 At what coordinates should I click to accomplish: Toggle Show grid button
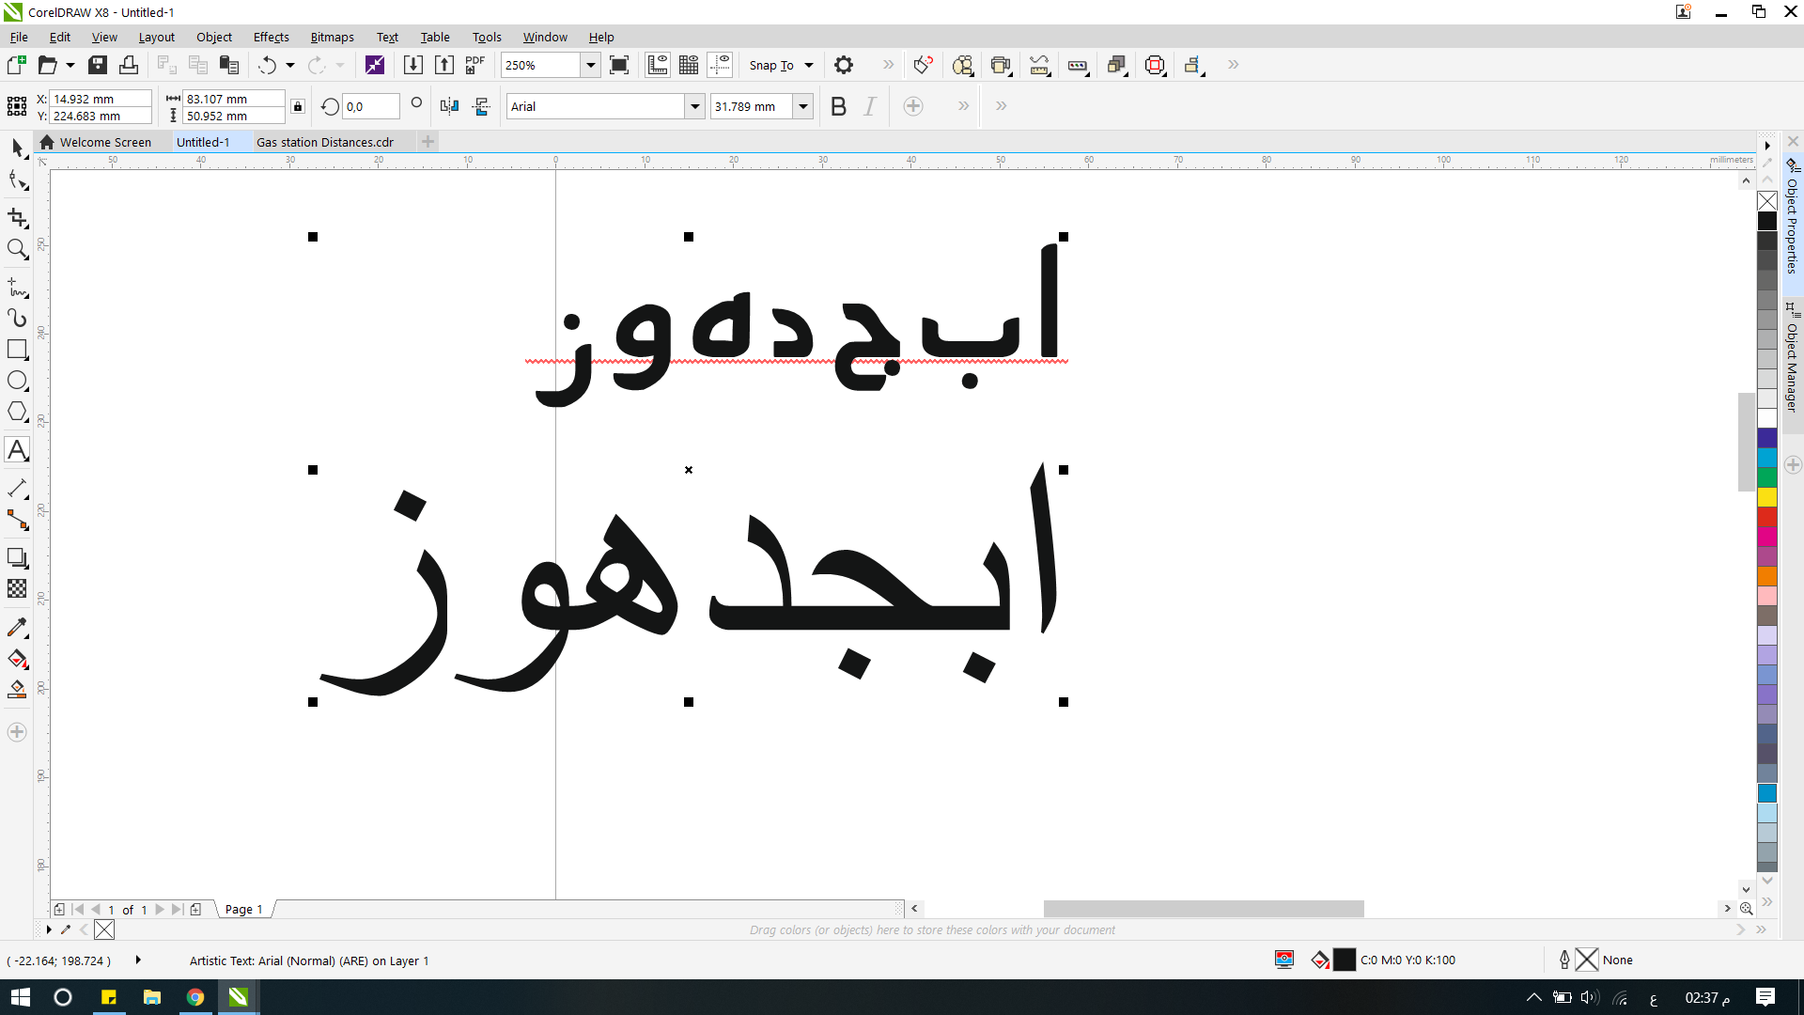point(689,65)
